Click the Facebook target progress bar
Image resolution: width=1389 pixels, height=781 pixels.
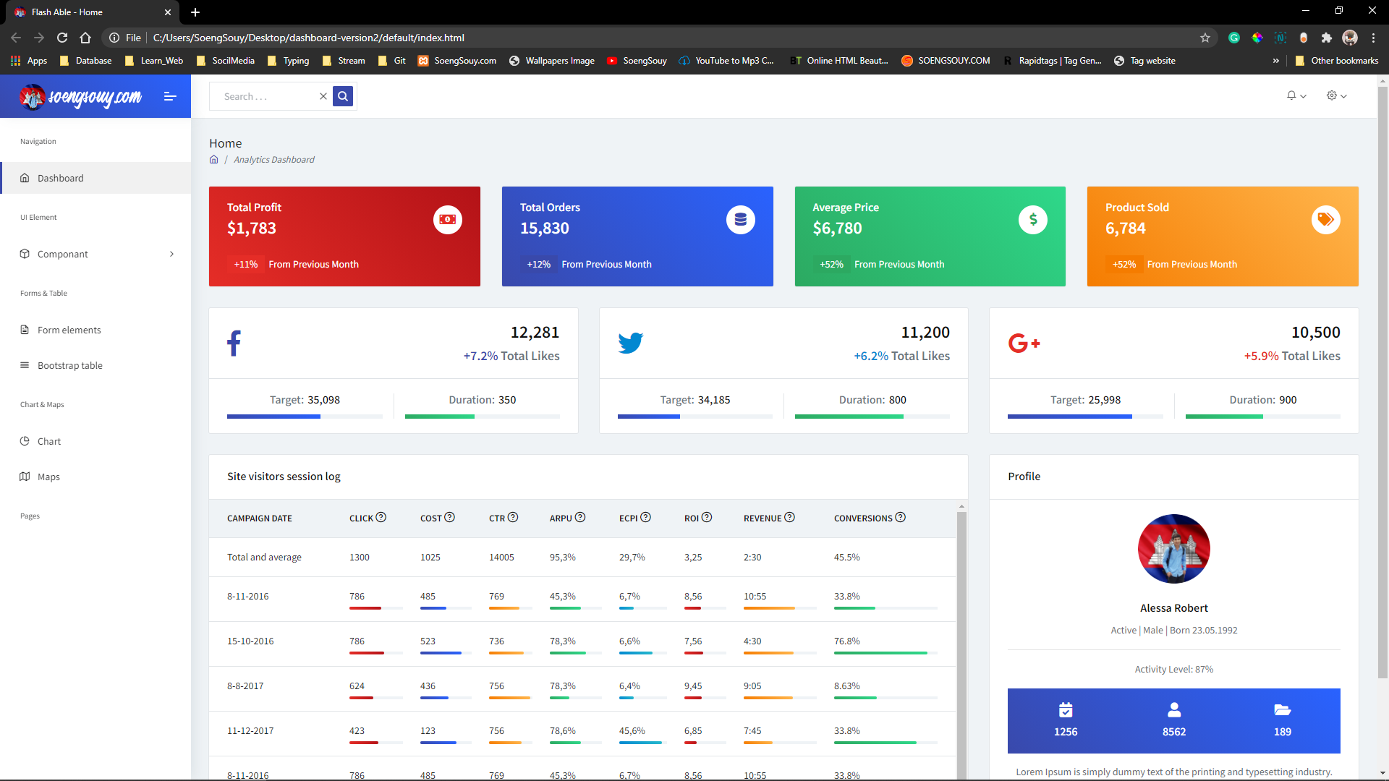pos(304,417)
